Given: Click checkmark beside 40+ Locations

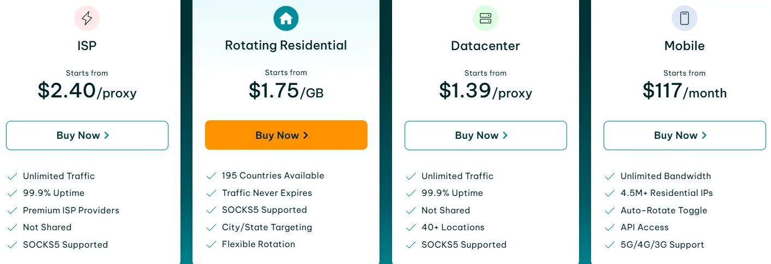Looking at the screenshot, I should (x=411, y=228).
